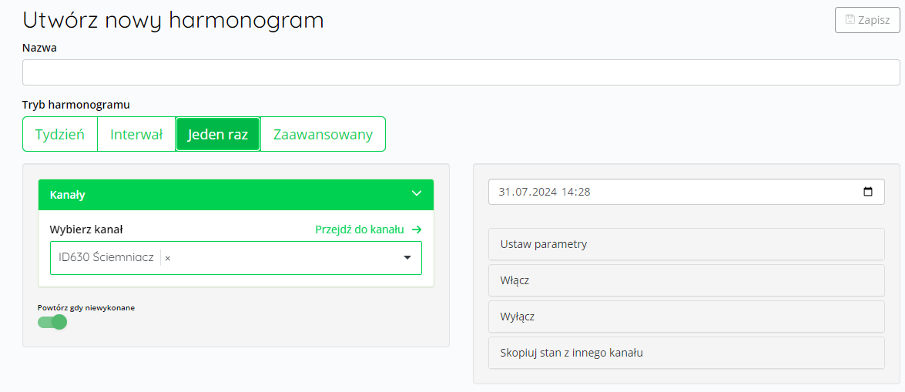Image resolution: width=905 pixels, height=392 pixels.
Task: Choose the Jeden raz mode tab
Action: (218, 134)
